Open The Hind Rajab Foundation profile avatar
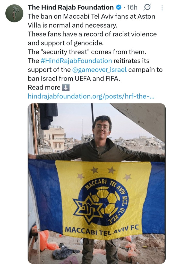 click(x=14, y=13)
